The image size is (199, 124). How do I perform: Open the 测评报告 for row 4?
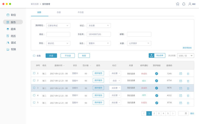coord(98,95)
